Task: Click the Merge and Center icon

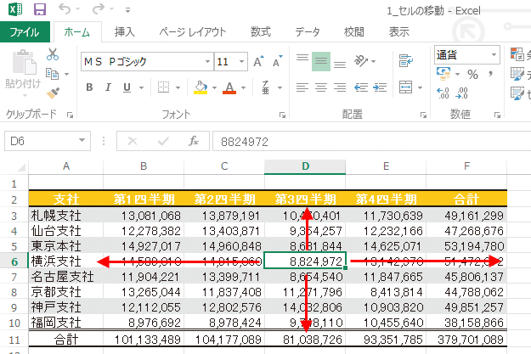Action: pos(406,87)
